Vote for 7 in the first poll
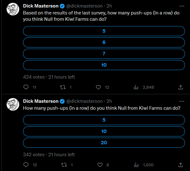190x171 pixels. coord(104,54)
